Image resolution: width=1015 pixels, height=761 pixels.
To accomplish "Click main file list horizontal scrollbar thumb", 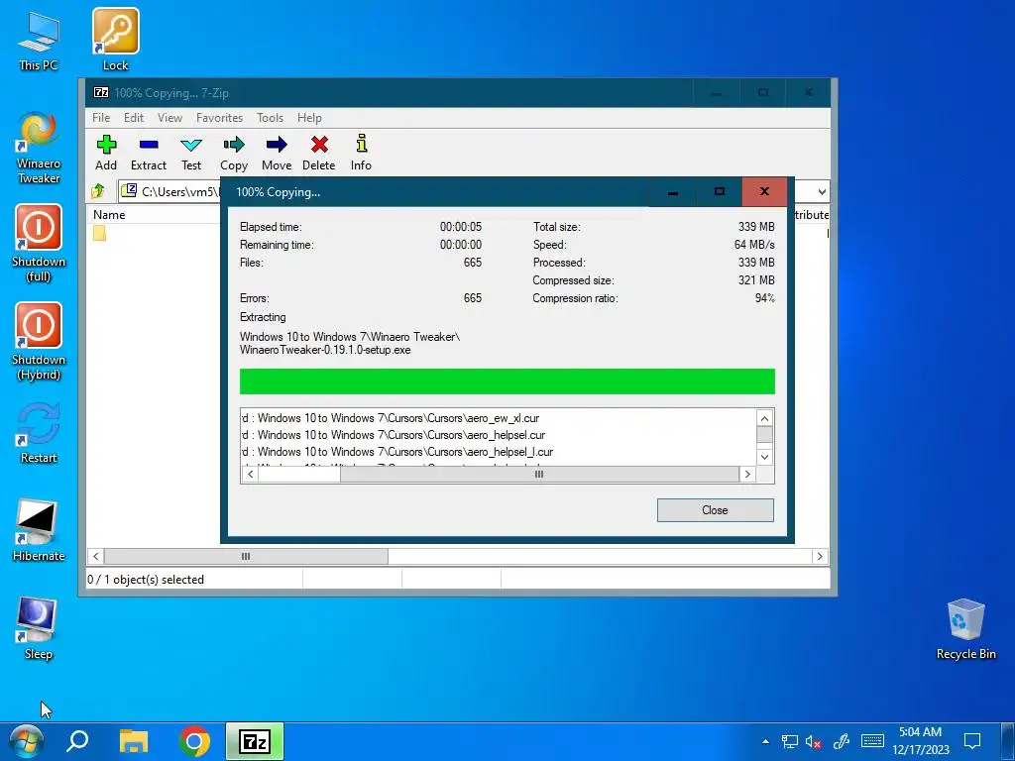I will pos(246,557).
